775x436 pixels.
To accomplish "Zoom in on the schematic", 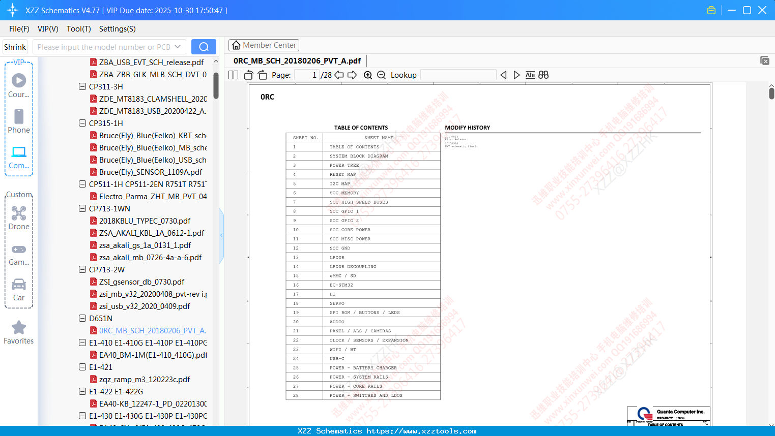I will coord(368,75).
